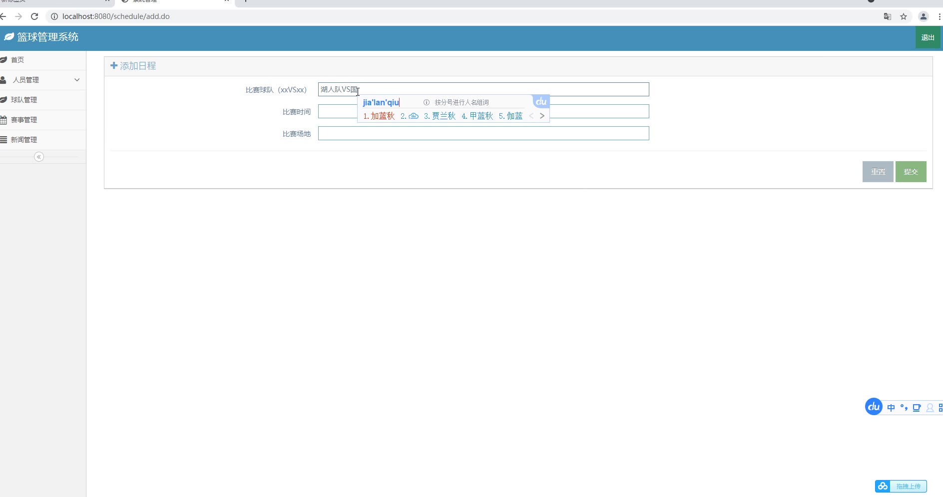Click the browser back arrow
The width and height of the screenshot is (943, 497).
click(x=3, y=16)
